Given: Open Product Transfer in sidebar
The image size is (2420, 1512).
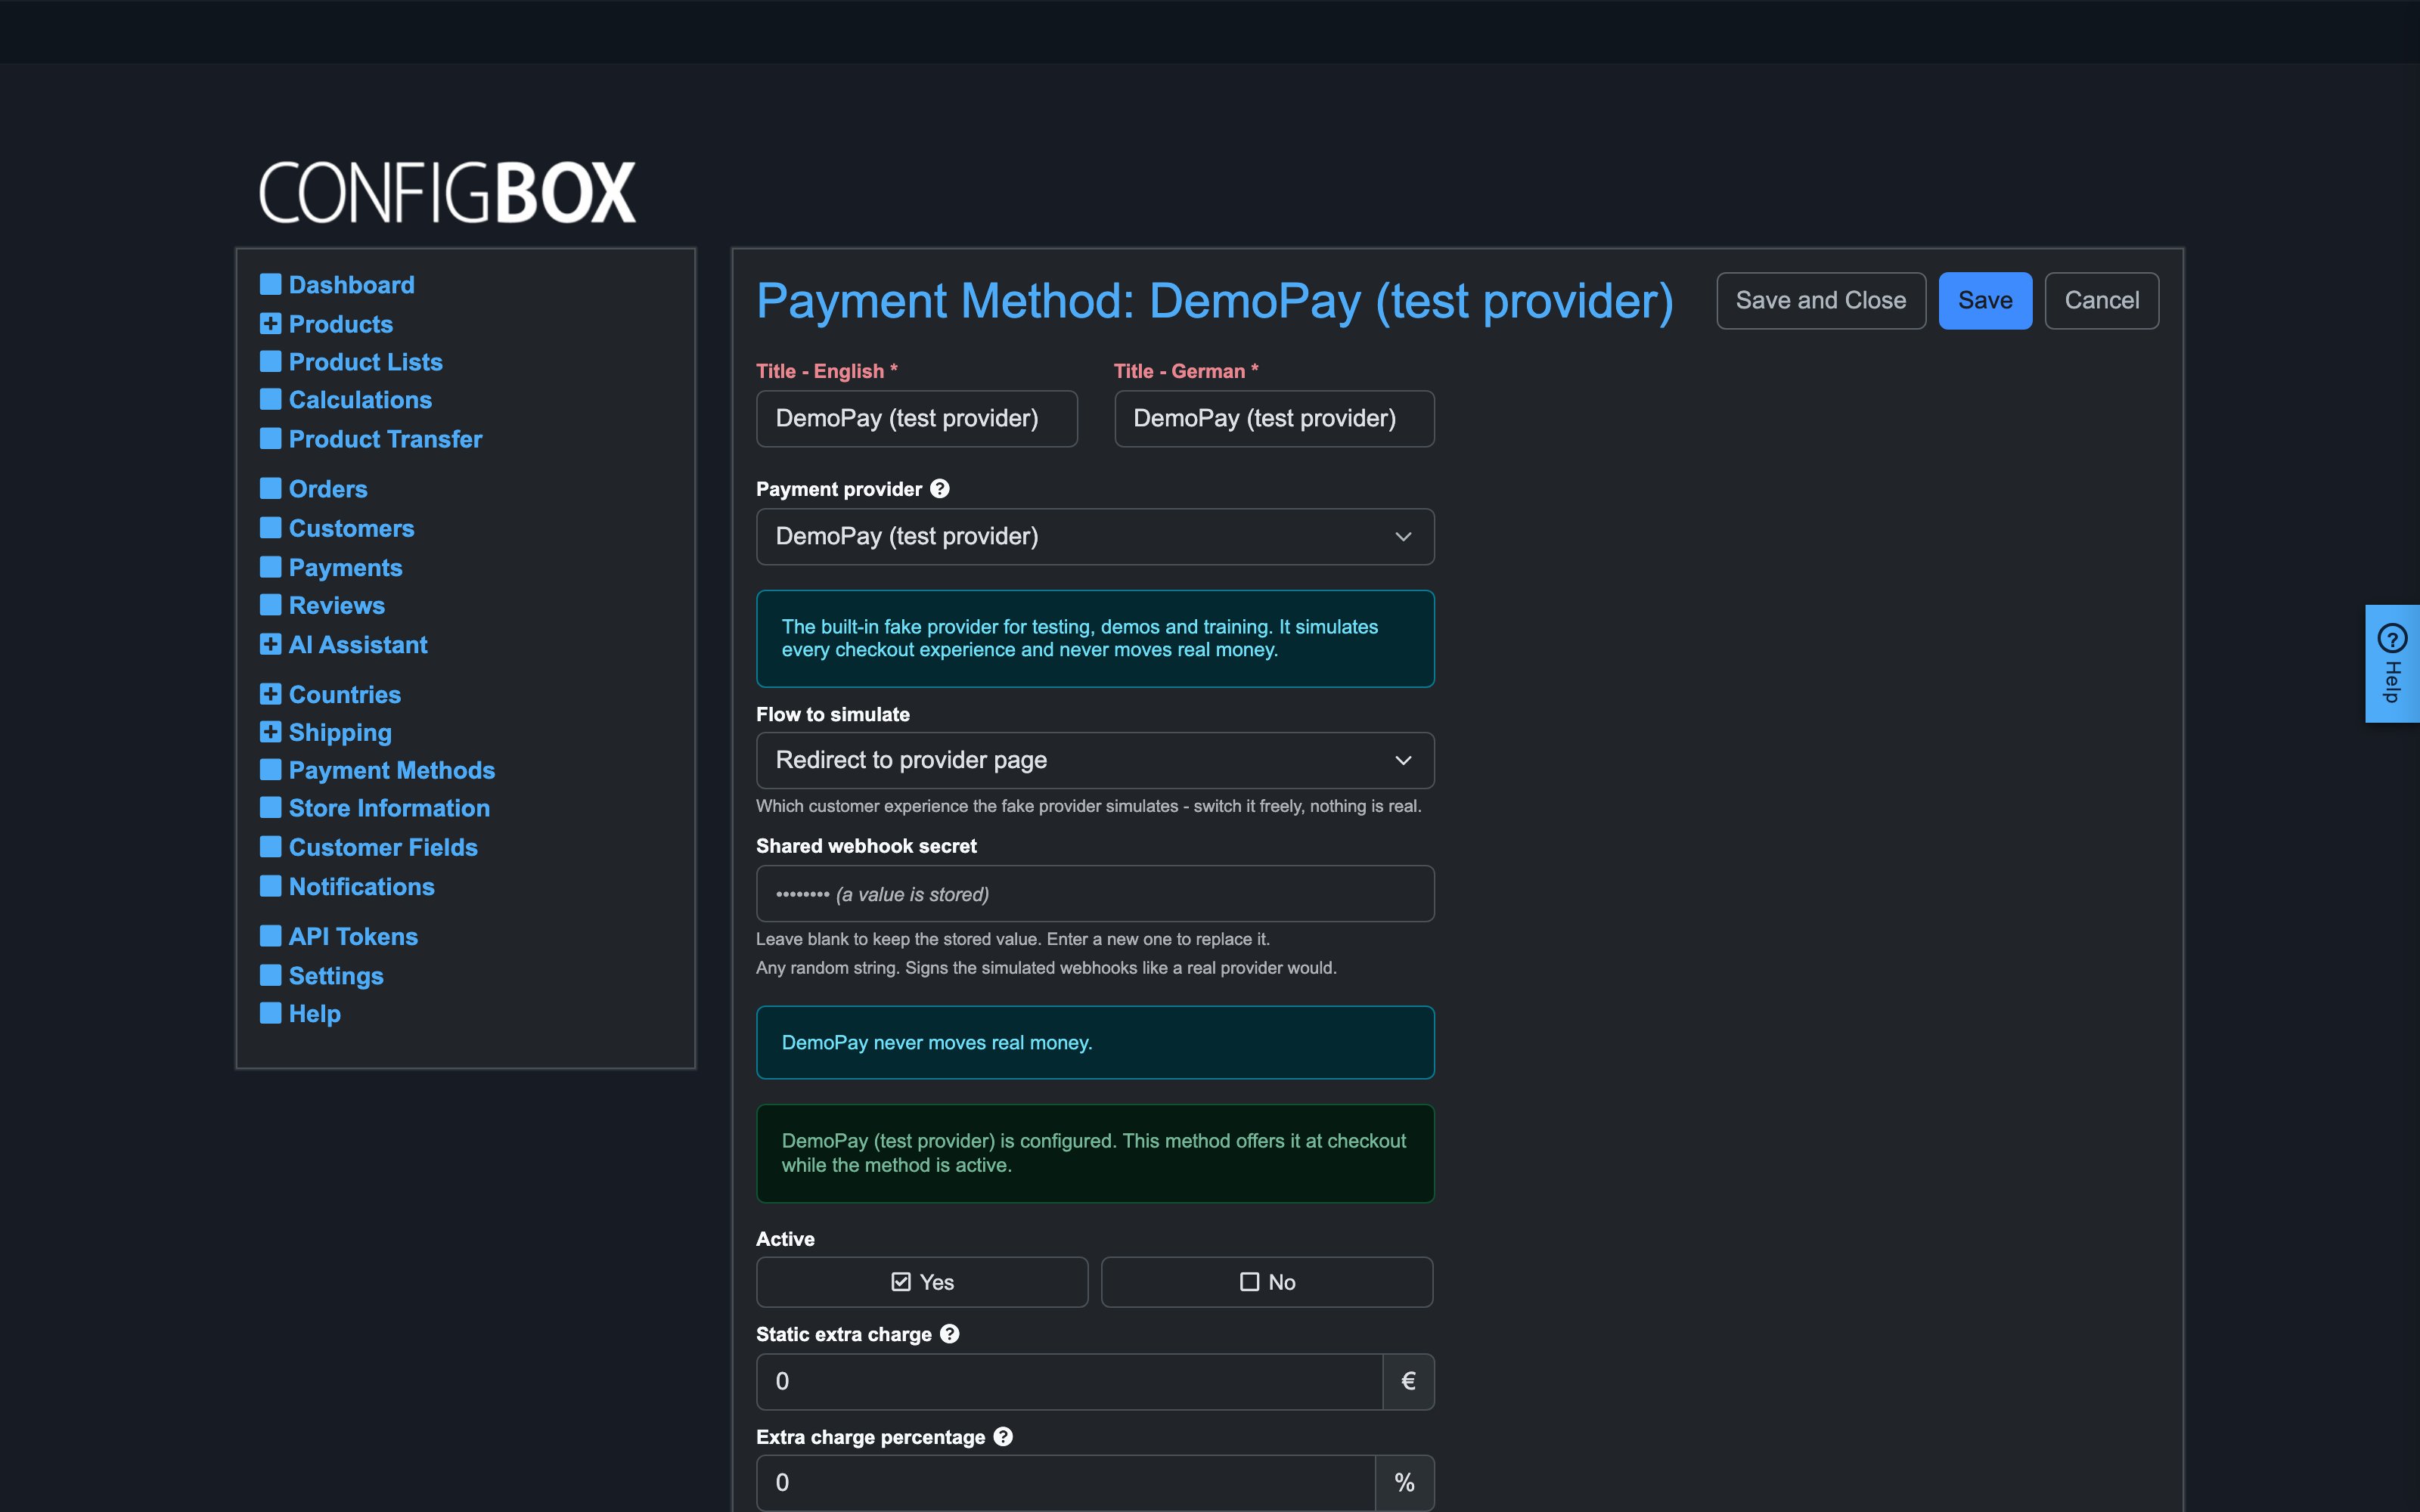Looking at the screenshot, I should (x=385, y=439).
